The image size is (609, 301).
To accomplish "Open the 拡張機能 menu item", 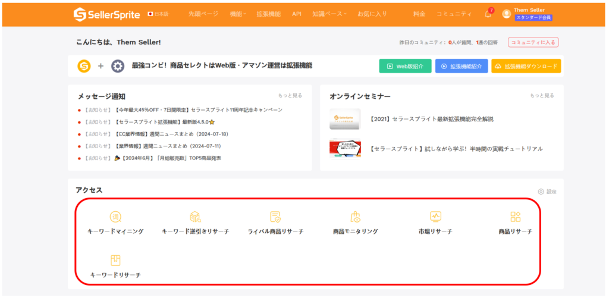I will [268, 14].
